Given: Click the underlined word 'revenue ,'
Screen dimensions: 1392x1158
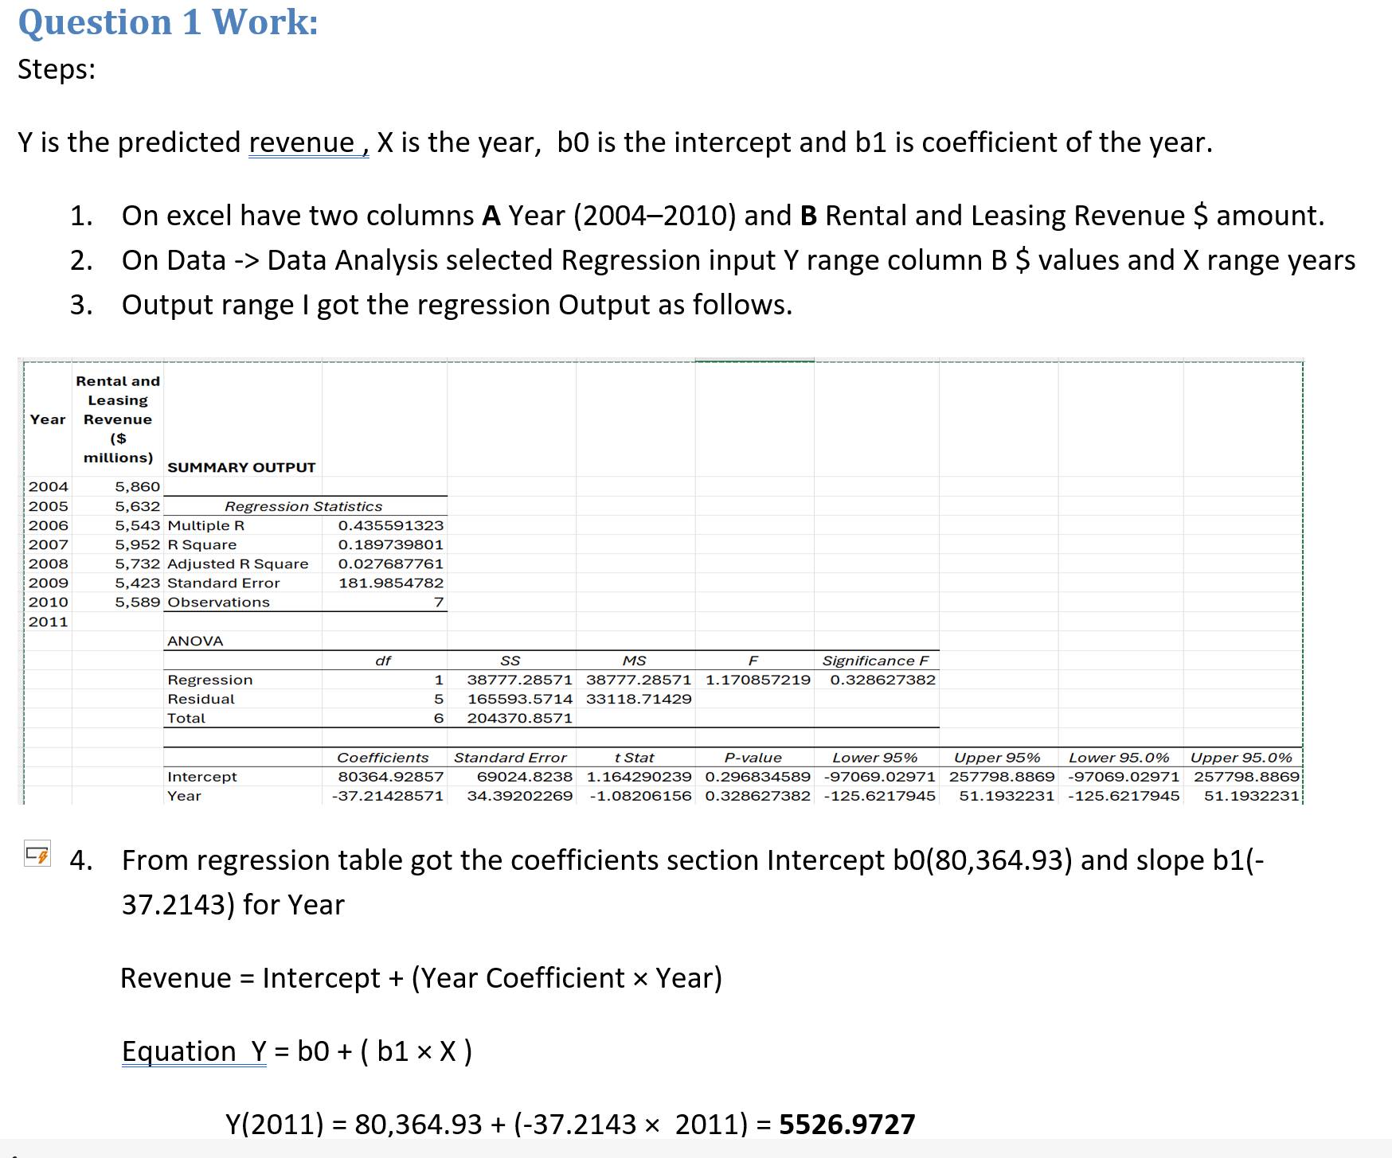Looking at the screenshot, I should pos(309,142).
